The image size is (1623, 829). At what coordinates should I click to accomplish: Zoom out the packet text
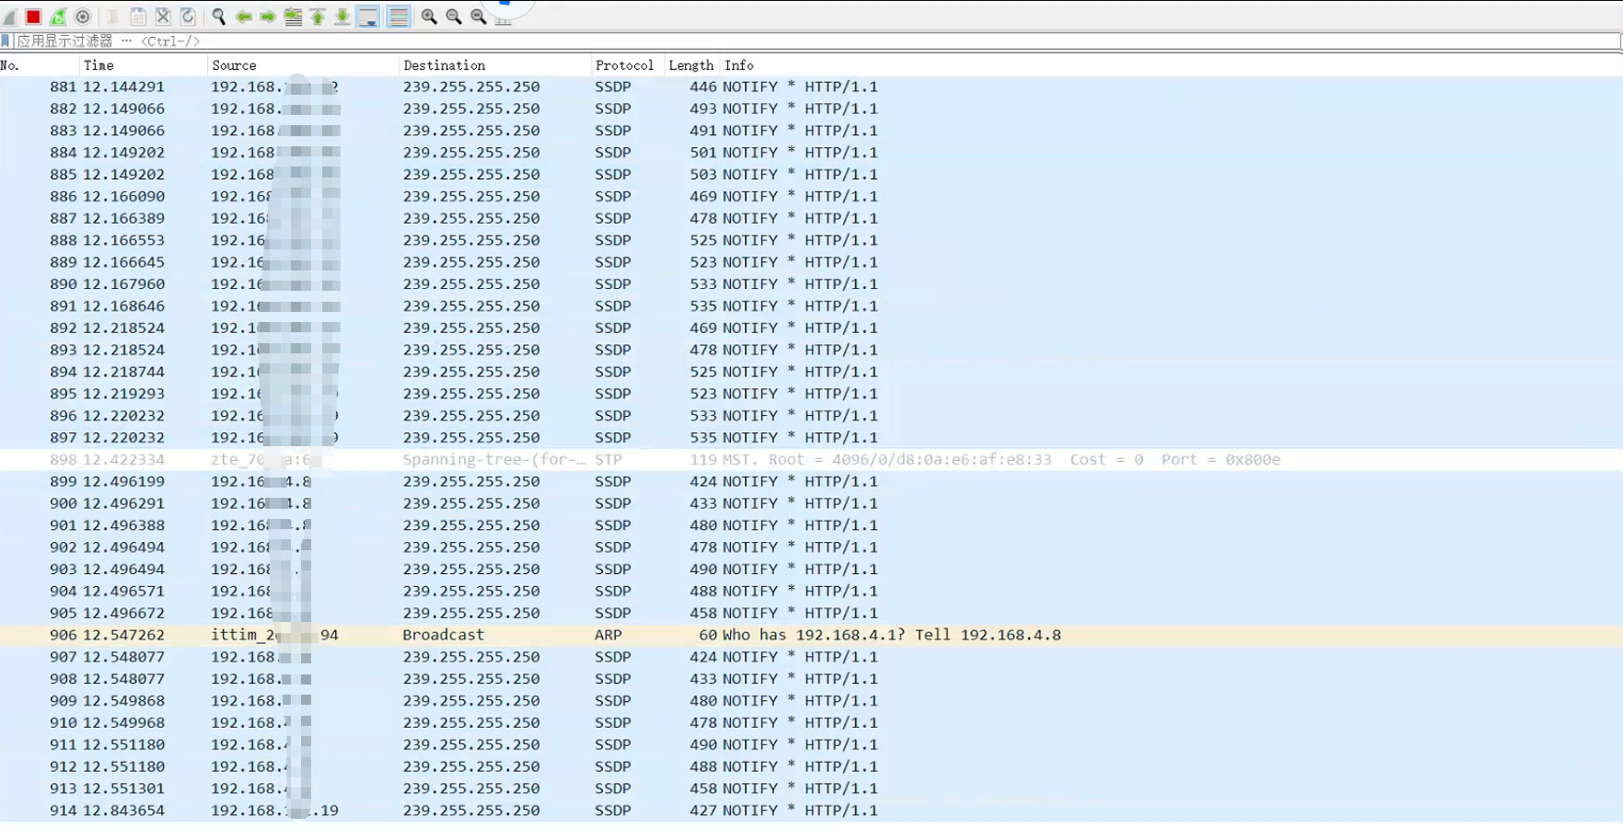454,17
